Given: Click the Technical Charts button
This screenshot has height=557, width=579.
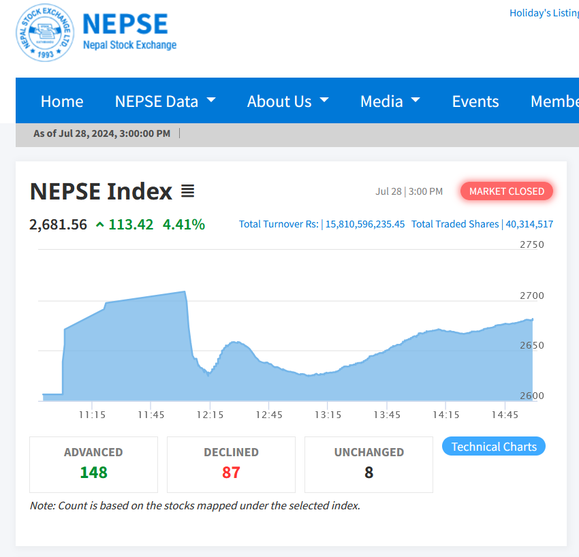Looking at the screenshot, I should pyautogui.click(x=494, y=447).
